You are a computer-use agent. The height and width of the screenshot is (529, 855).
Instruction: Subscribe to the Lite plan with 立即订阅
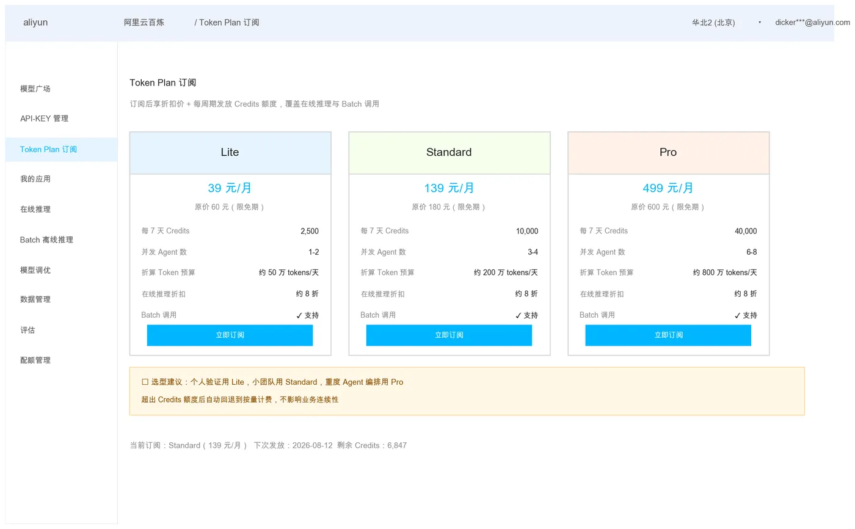tap(230, 335)
